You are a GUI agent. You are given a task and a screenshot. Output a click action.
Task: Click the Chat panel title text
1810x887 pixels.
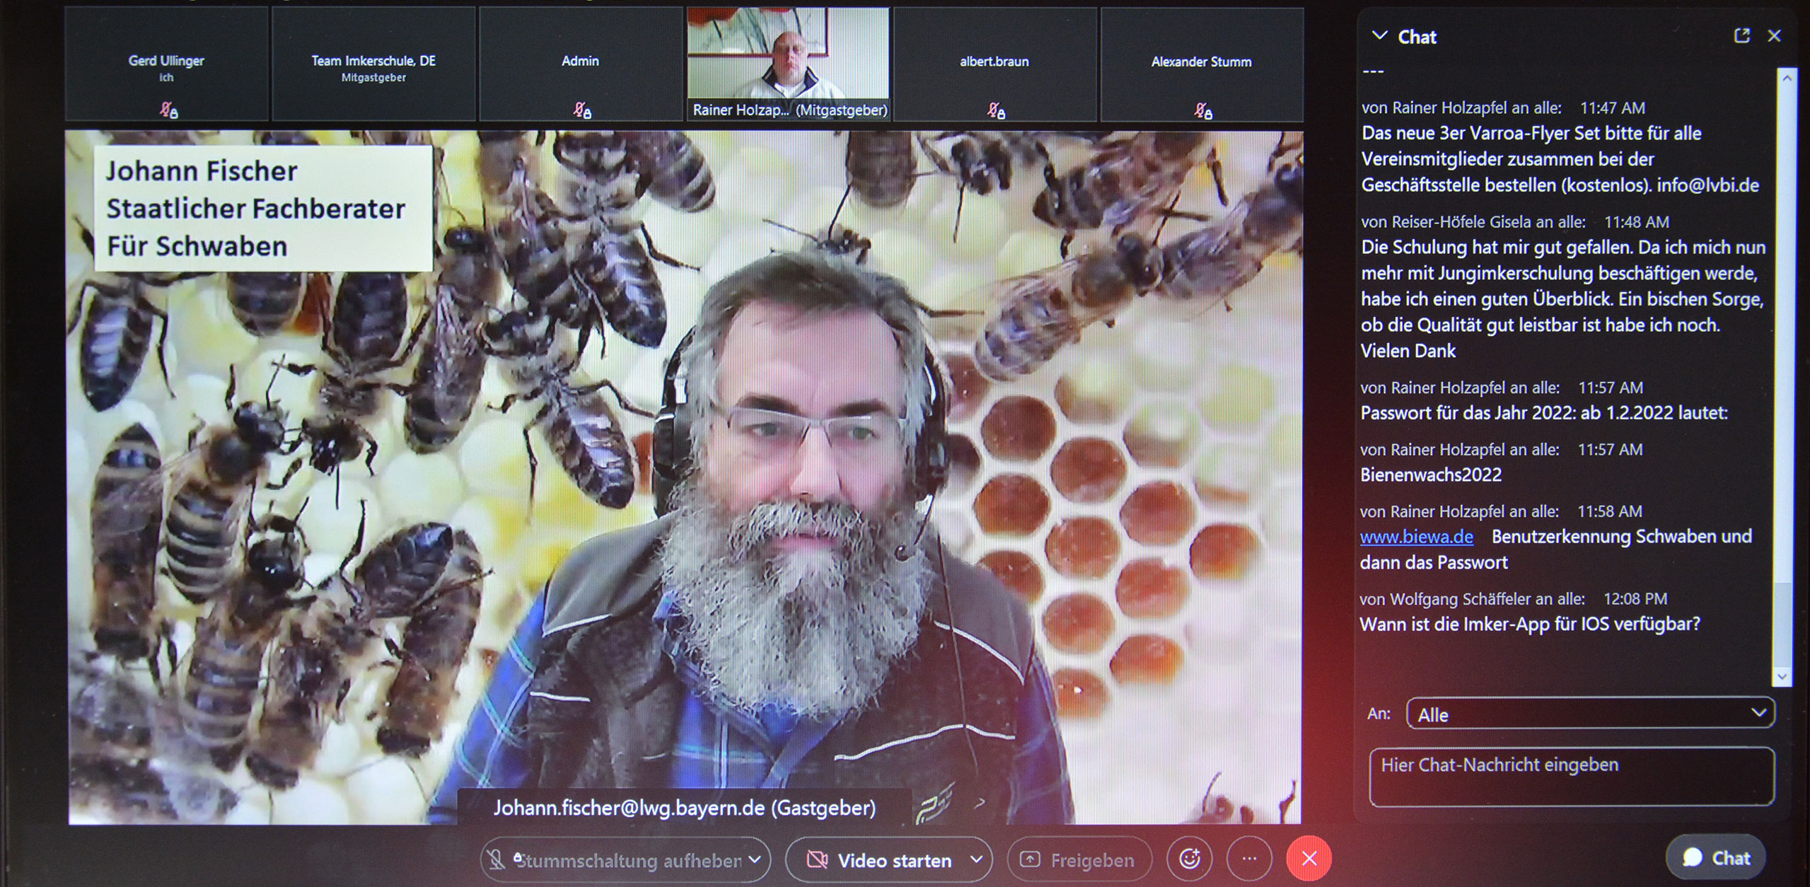pos(1417,37)
